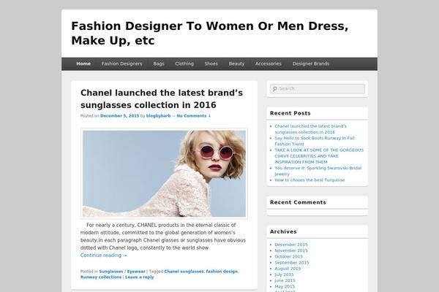Click the Recent Posts widget heading
Viewport: 439px width, 292px height.
click(x=290, y=113)
